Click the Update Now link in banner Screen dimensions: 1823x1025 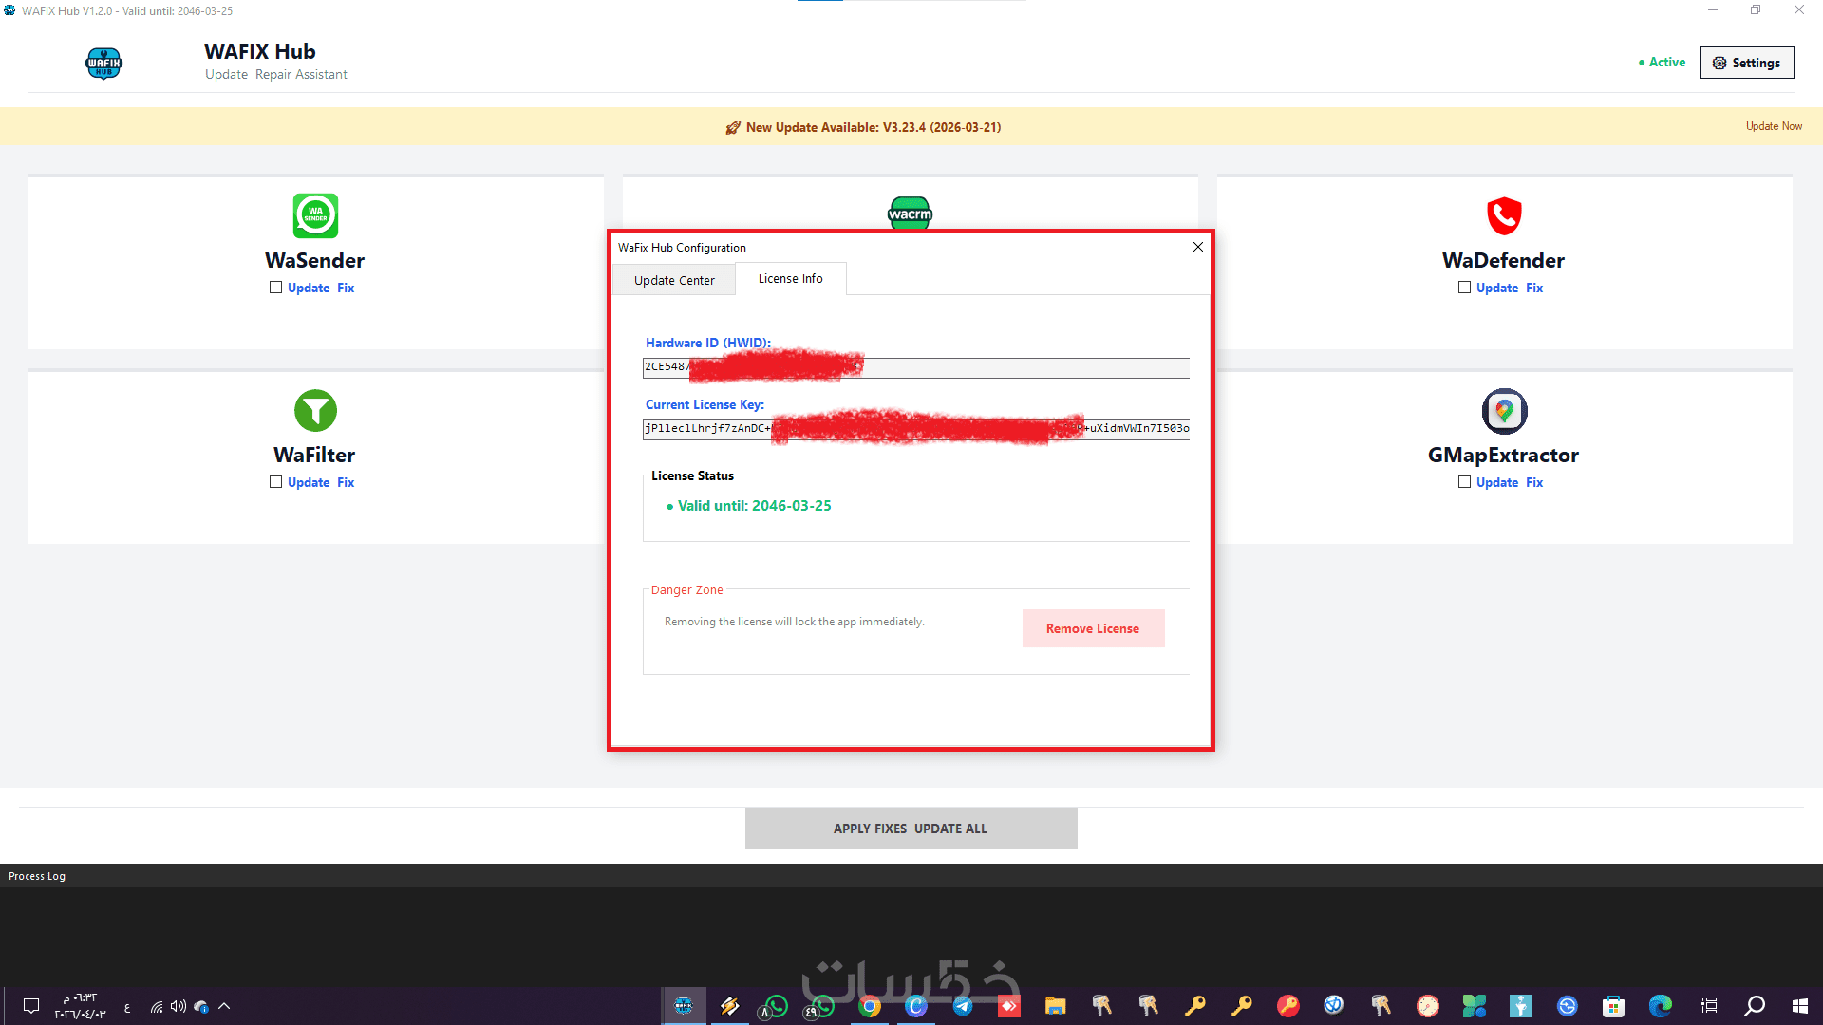click(1773, 126)
